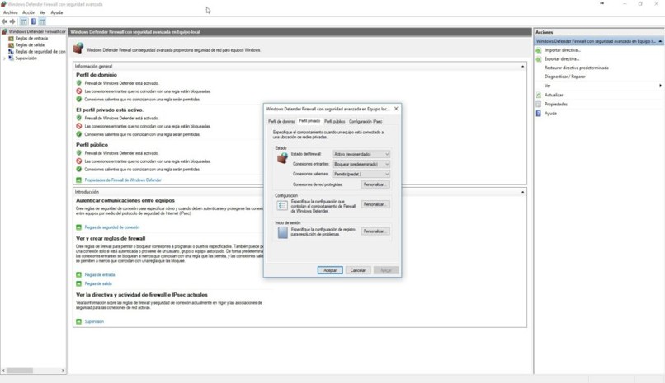Open the Conexiones entrantes dropdown
This screenshot has height=383, width=665.
point(361,164)
